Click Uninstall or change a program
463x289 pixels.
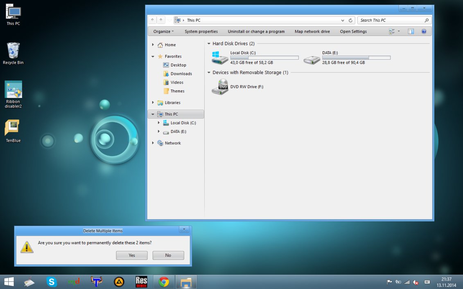pyautogui.click(x=256, y=31)
